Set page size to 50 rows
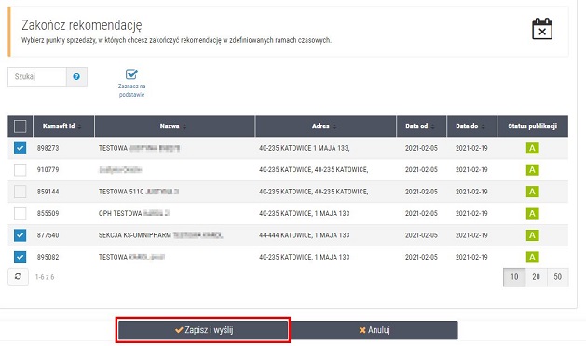This screenshot has width=586, height=346. click(558, 277)
